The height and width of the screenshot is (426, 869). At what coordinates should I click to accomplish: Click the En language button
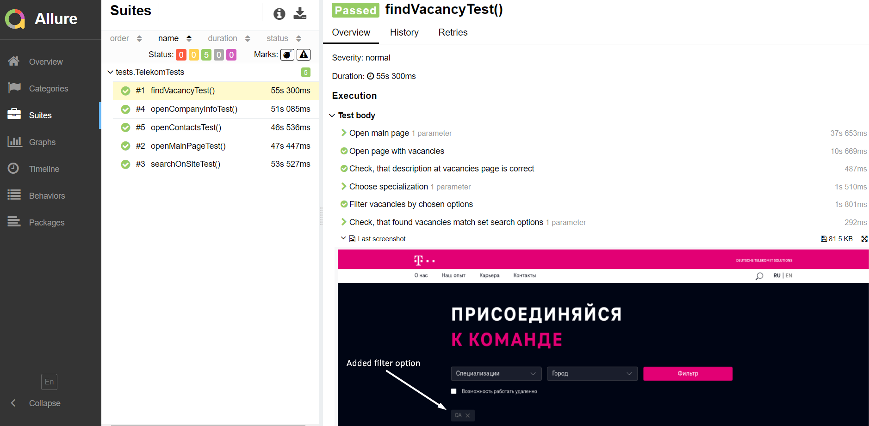tap(49, 382)
